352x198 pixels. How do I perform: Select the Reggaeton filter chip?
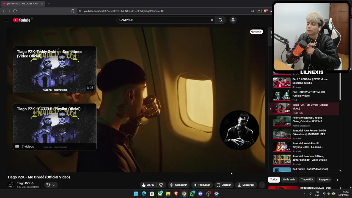[x=325, y=180]
